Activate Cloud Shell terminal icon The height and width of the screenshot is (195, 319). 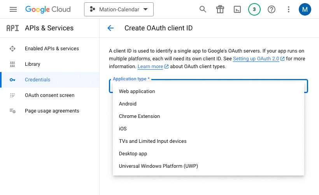click(237, 9)
